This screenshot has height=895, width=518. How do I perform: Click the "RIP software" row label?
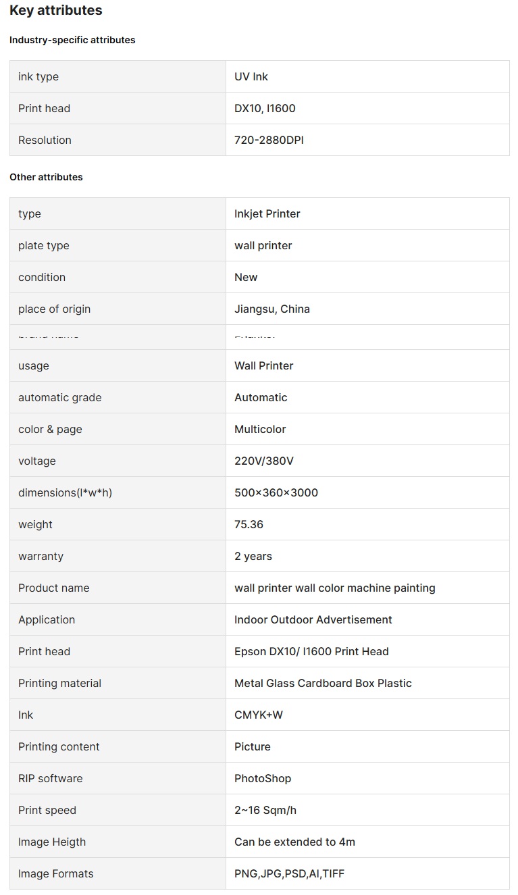(x=50, y=779)
